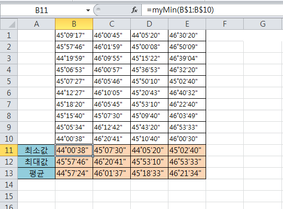Click minimum result 44°05'20" in row 11
283x209 pixels.
click(149, 150)
